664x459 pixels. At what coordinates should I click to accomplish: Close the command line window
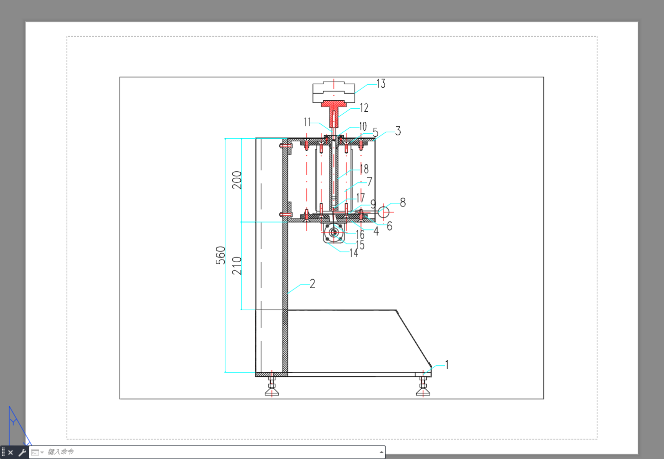tap(11, 452)
